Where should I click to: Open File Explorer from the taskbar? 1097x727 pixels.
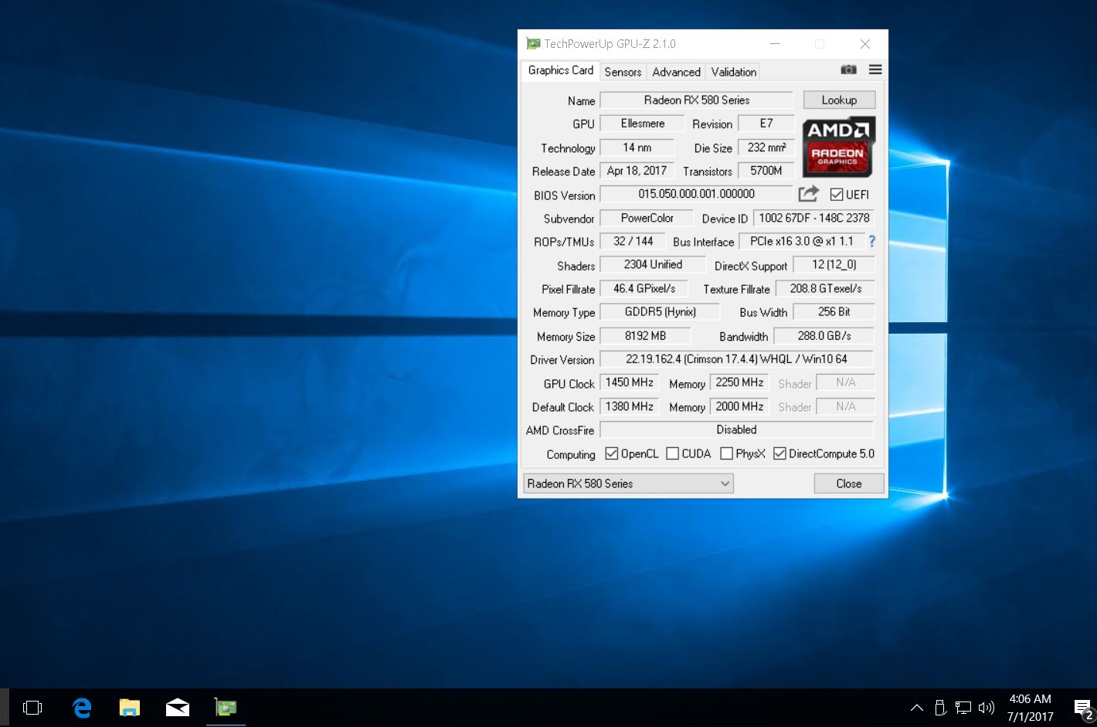[x=130, y=707]
